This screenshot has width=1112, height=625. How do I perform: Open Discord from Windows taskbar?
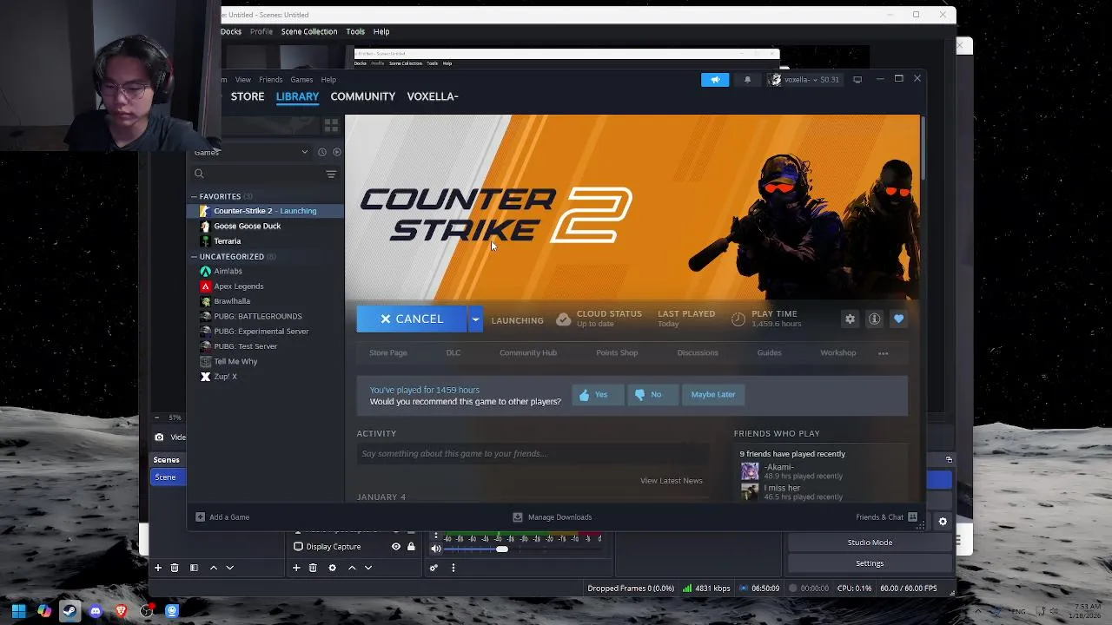point(96,611)
